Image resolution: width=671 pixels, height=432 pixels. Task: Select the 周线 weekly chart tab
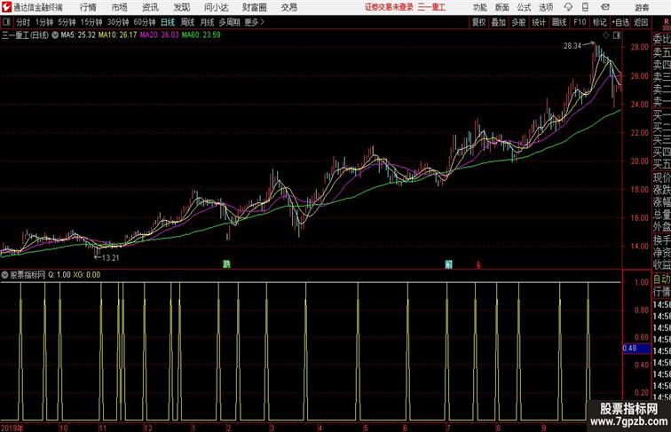point(187,22)
